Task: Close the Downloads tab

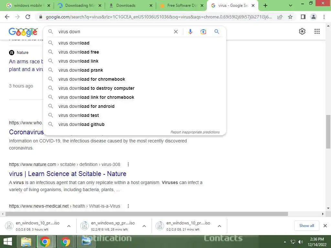Action: [151, 5]
